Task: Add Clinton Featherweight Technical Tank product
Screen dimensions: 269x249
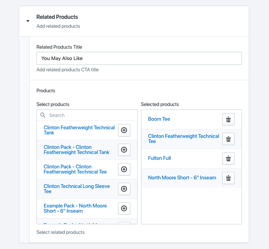Action: pos(124,130)
